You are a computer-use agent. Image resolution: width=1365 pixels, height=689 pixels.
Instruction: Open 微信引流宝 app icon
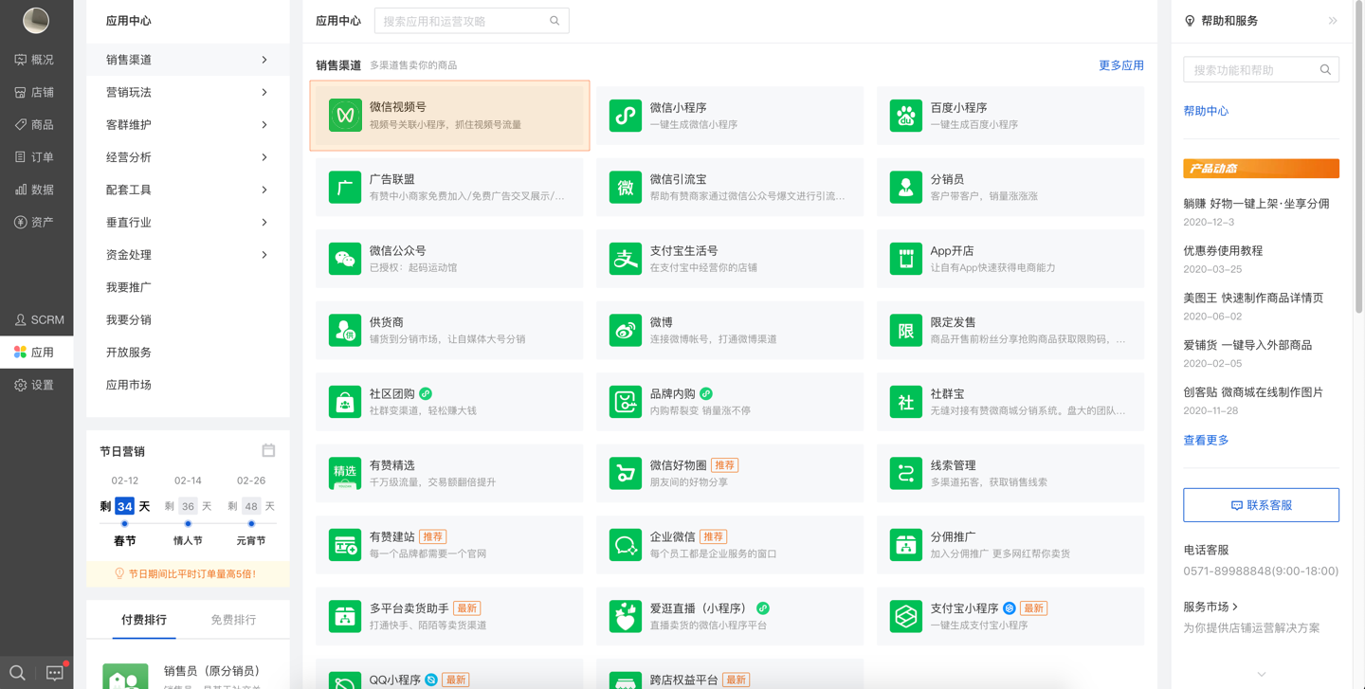pos(626,187)
